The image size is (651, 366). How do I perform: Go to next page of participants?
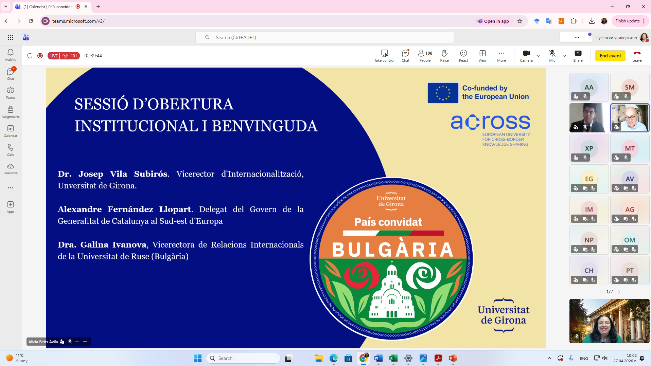619,292
